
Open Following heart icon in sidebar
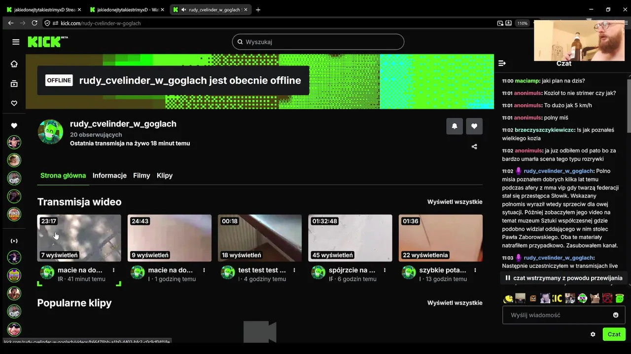coord(14,103)
